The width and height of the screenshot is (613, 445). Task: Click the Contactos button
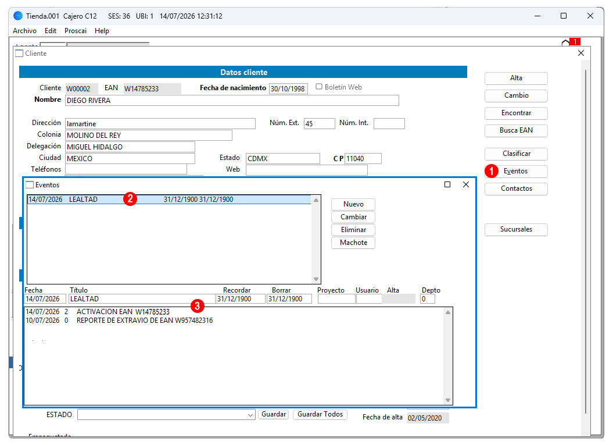516,188
